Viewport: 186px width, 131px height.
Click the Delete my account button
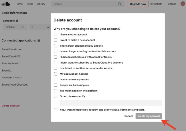149,116
